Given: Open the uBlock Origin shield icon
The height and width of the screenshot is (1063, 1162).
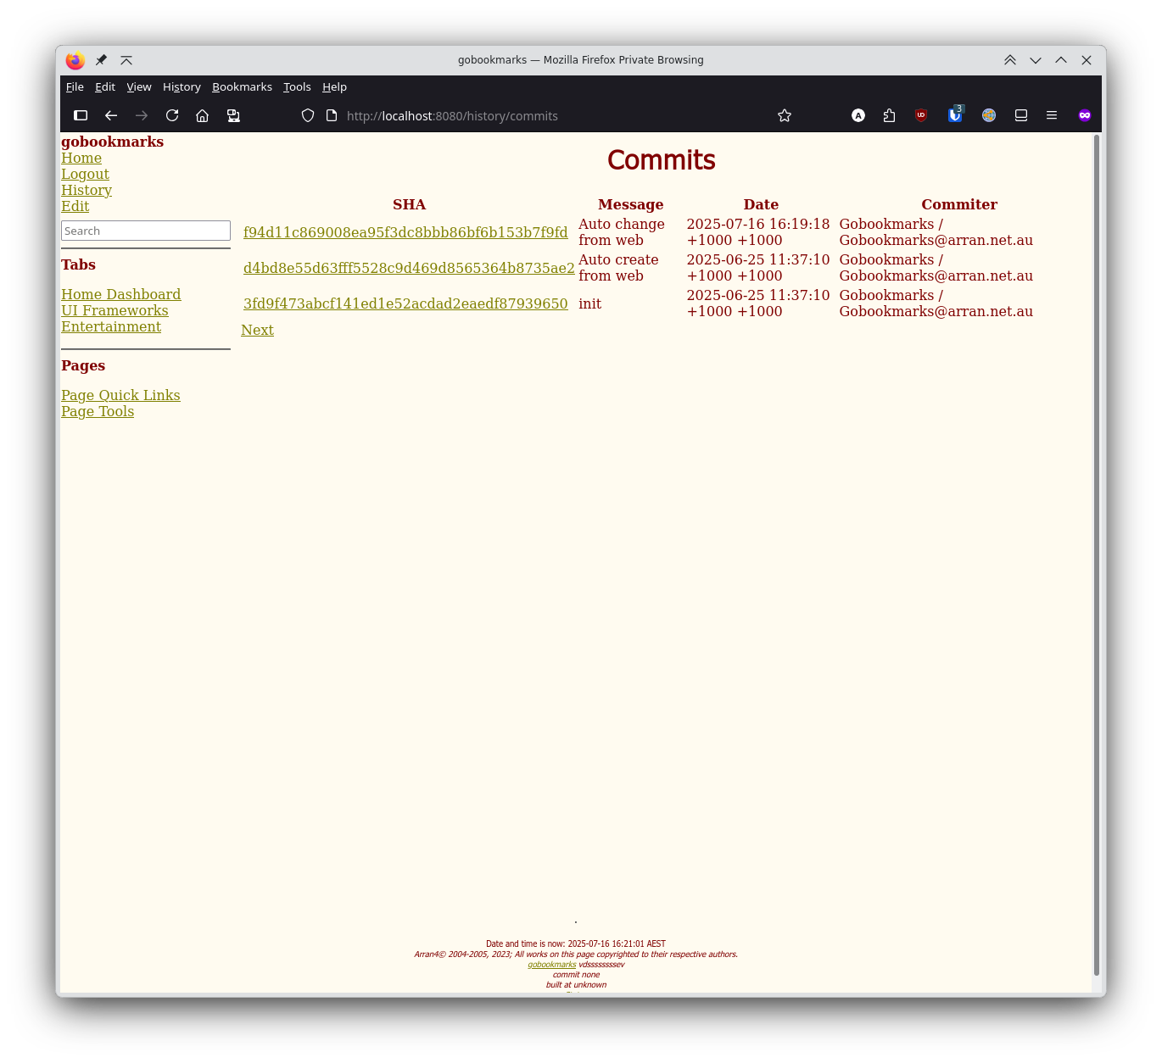Looking at the screenshot, I should (921, 115).
